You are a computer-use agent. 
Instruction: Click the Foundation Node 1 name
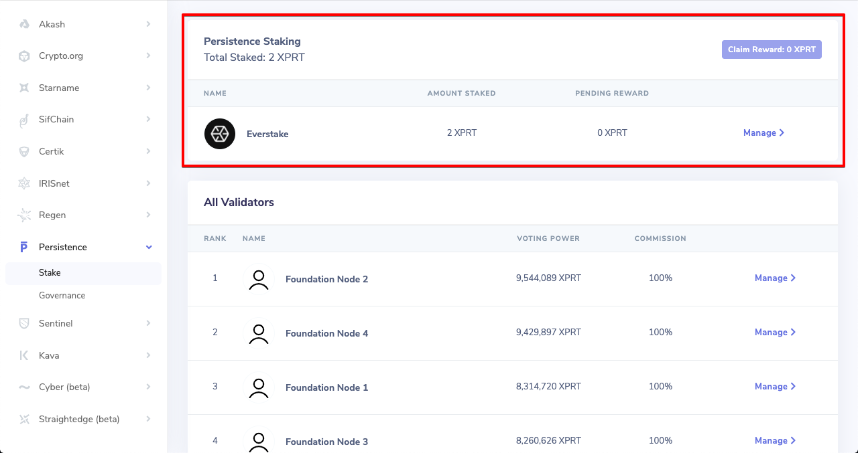pyautogui.click(x=326, y=387)
